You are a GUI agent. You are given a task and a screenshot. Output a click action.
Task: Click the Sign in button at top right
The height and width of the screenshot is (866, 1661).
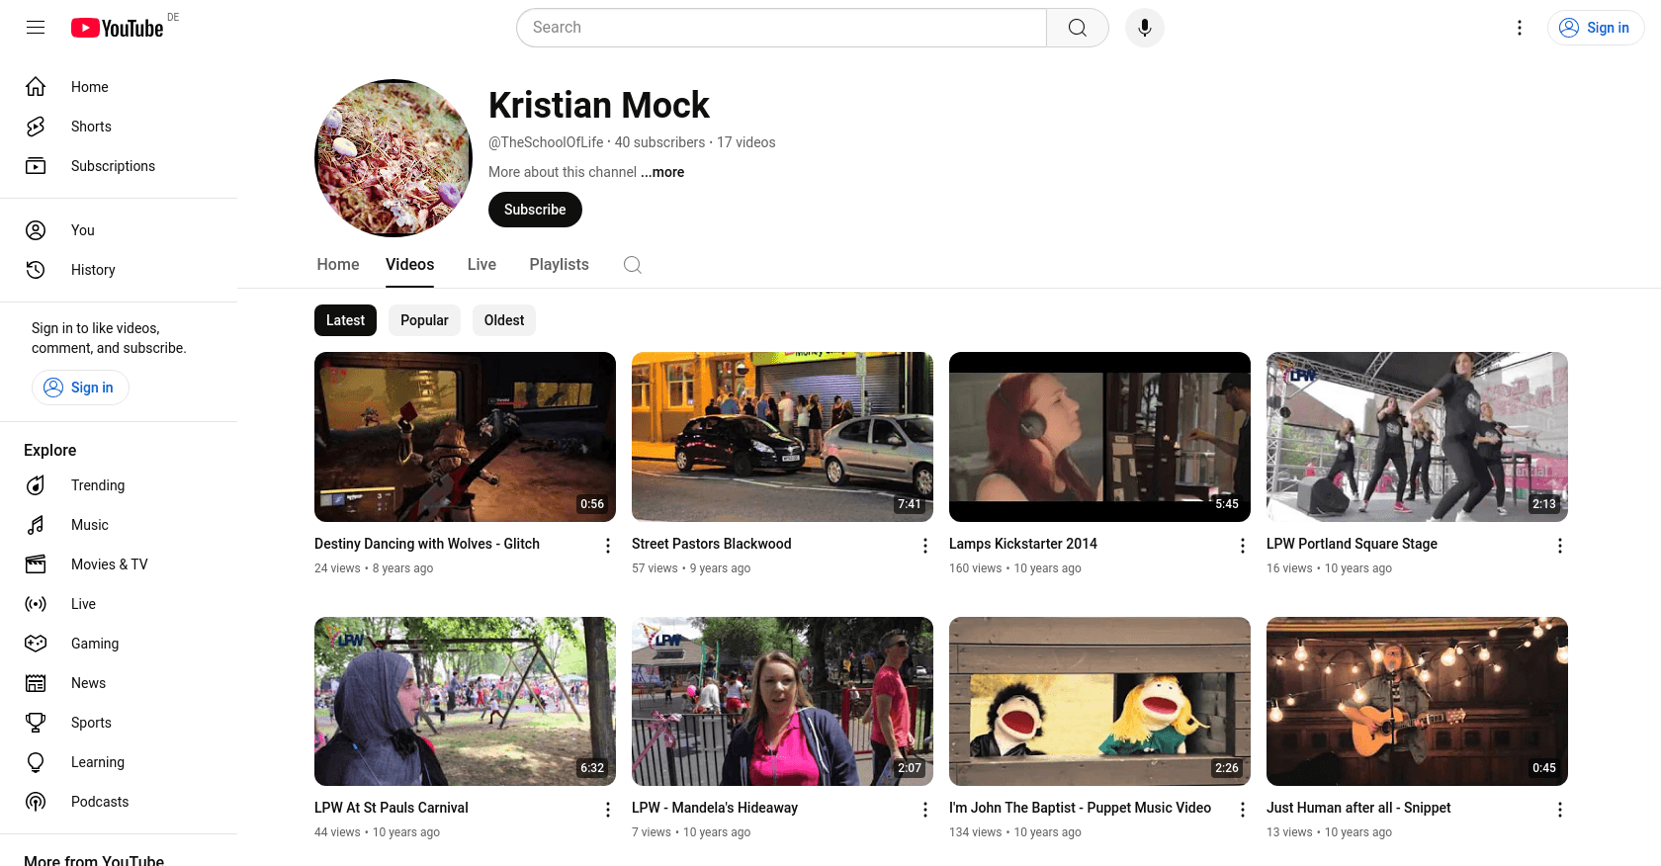[1595, 28]
